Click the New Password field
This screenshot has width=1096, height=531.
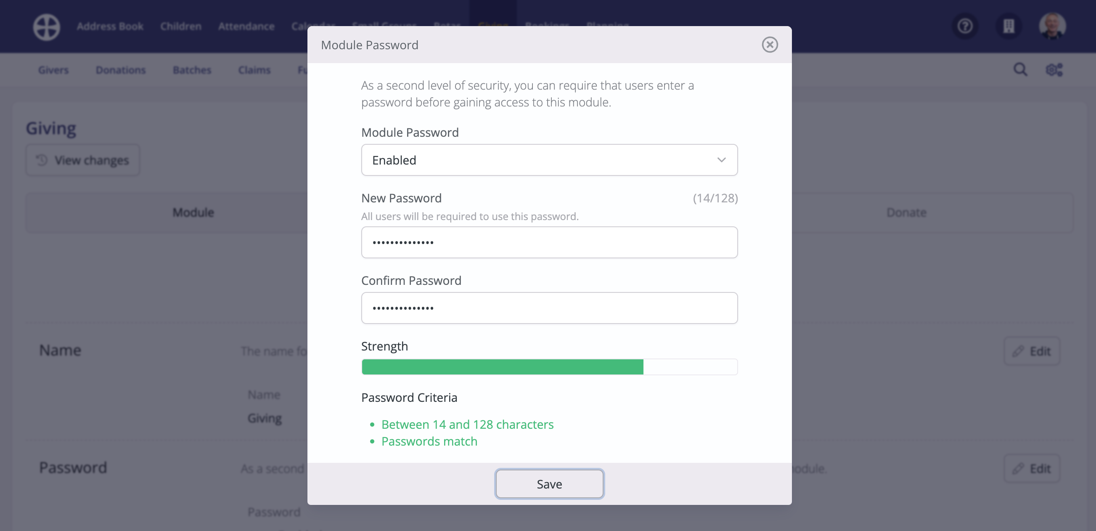click(x=549, y=242)
